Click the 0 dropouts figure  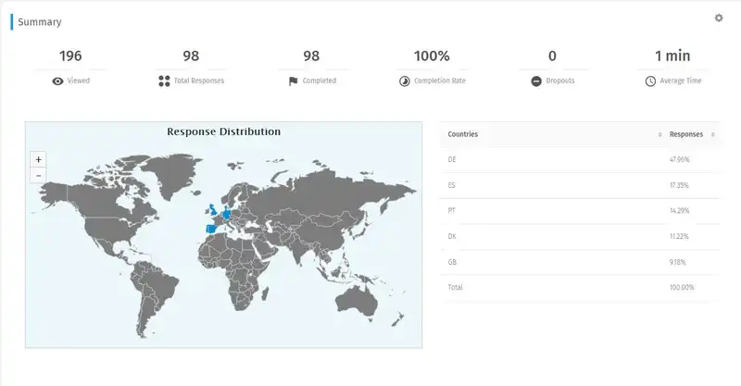552,56
